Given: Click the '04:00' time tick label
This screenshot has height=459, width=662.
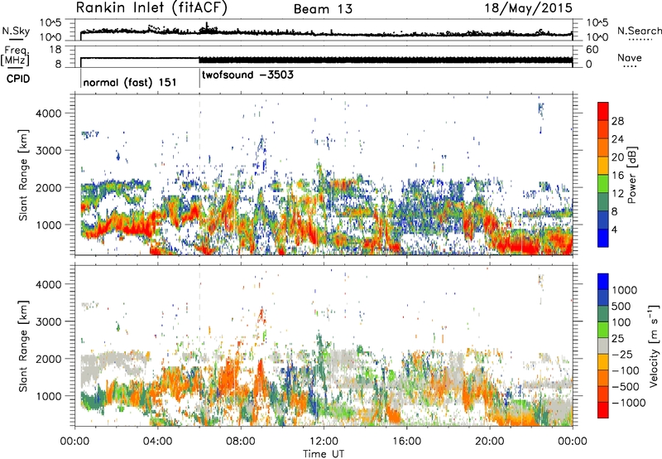Looking at the screenshot, I should point(157,442).
